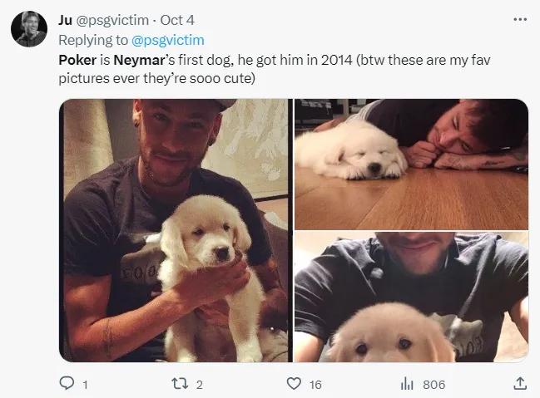The image size is (540, 398).
Task: Open view analytics bar chart icon
Action: [x=408, y=384]
